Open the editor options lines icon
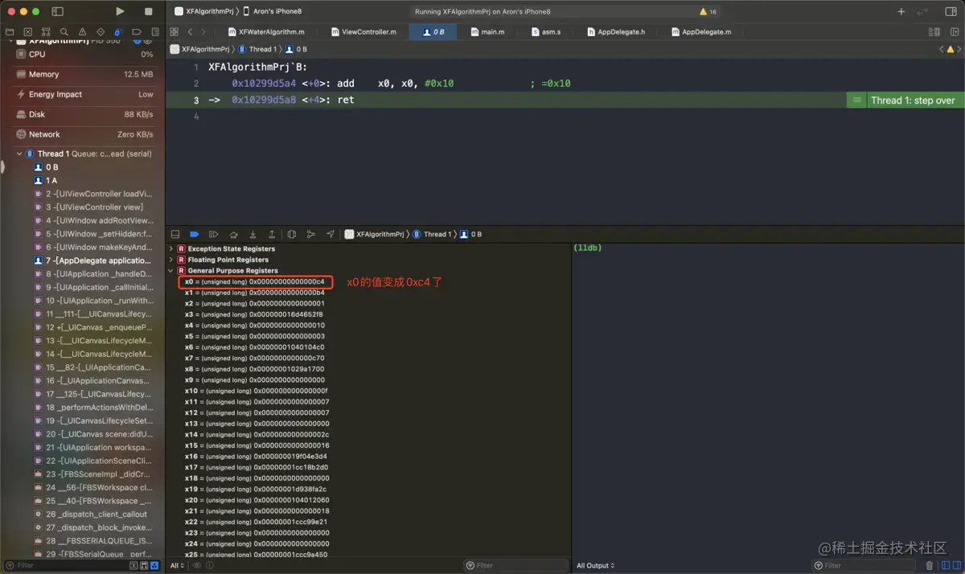Screen dimensions: 965x574 pos(934,32)
